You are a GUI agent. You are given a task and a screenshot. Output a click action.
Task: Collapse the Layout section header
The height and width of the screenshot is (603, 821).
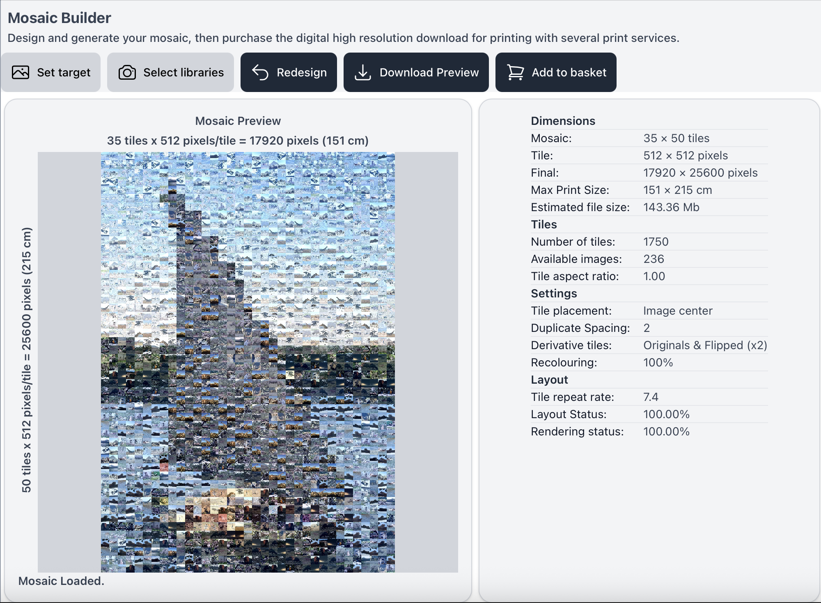pos(549,380)
